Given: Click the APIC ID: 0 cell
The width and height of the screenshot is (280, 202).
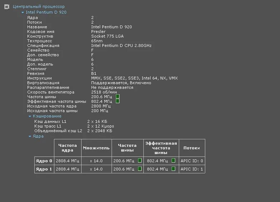Looking at the screenshot, I should 192,161.
